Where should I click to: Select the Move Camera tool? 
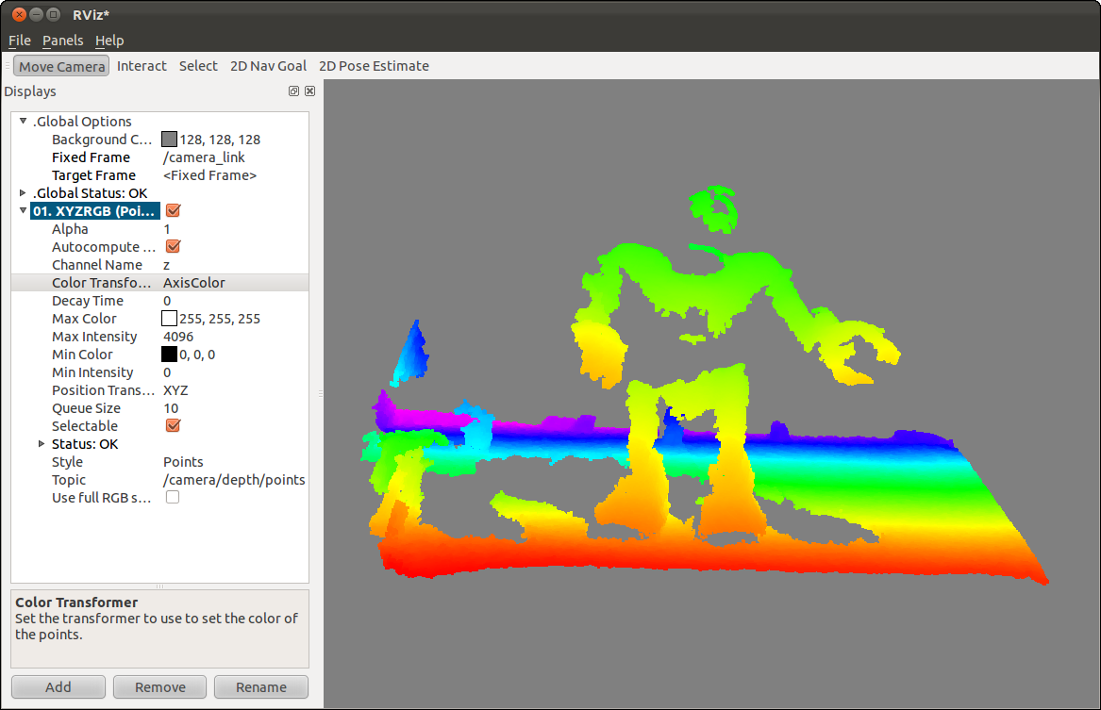pyautogui.click(x=62, y=66)
